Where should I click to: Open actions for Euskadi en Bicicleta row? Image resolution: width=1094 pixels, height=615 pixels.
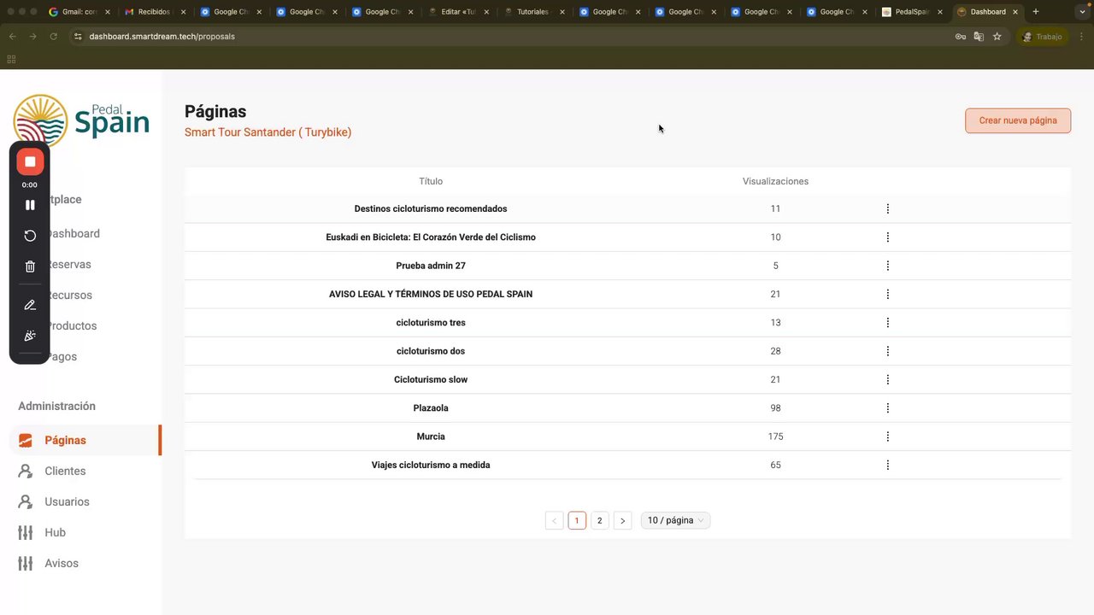click(887, 237)
